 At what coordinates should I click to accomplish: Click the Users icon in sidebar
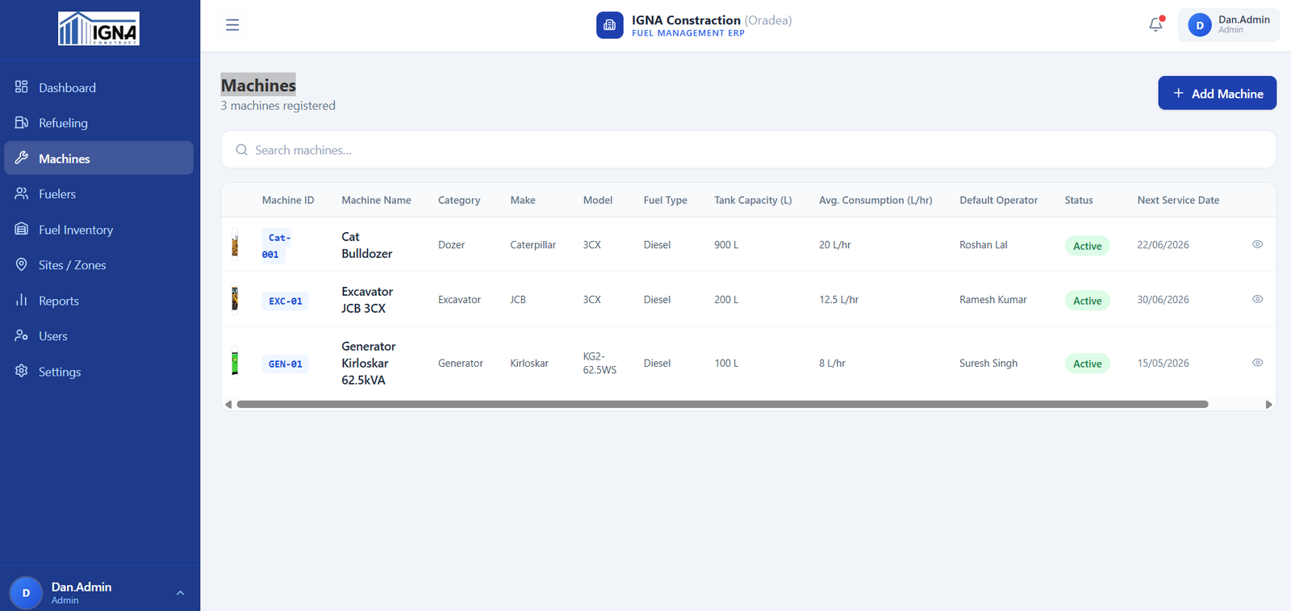click(22, 335)
